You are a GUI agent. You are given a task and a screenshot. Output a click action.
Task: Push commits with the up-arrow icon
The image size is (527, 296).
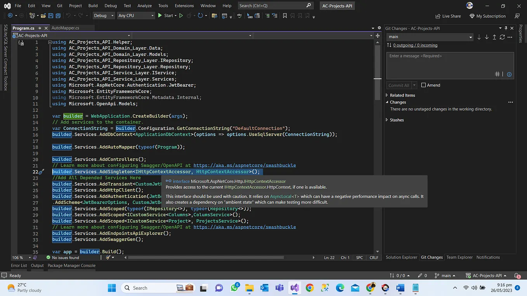(494, 37)
